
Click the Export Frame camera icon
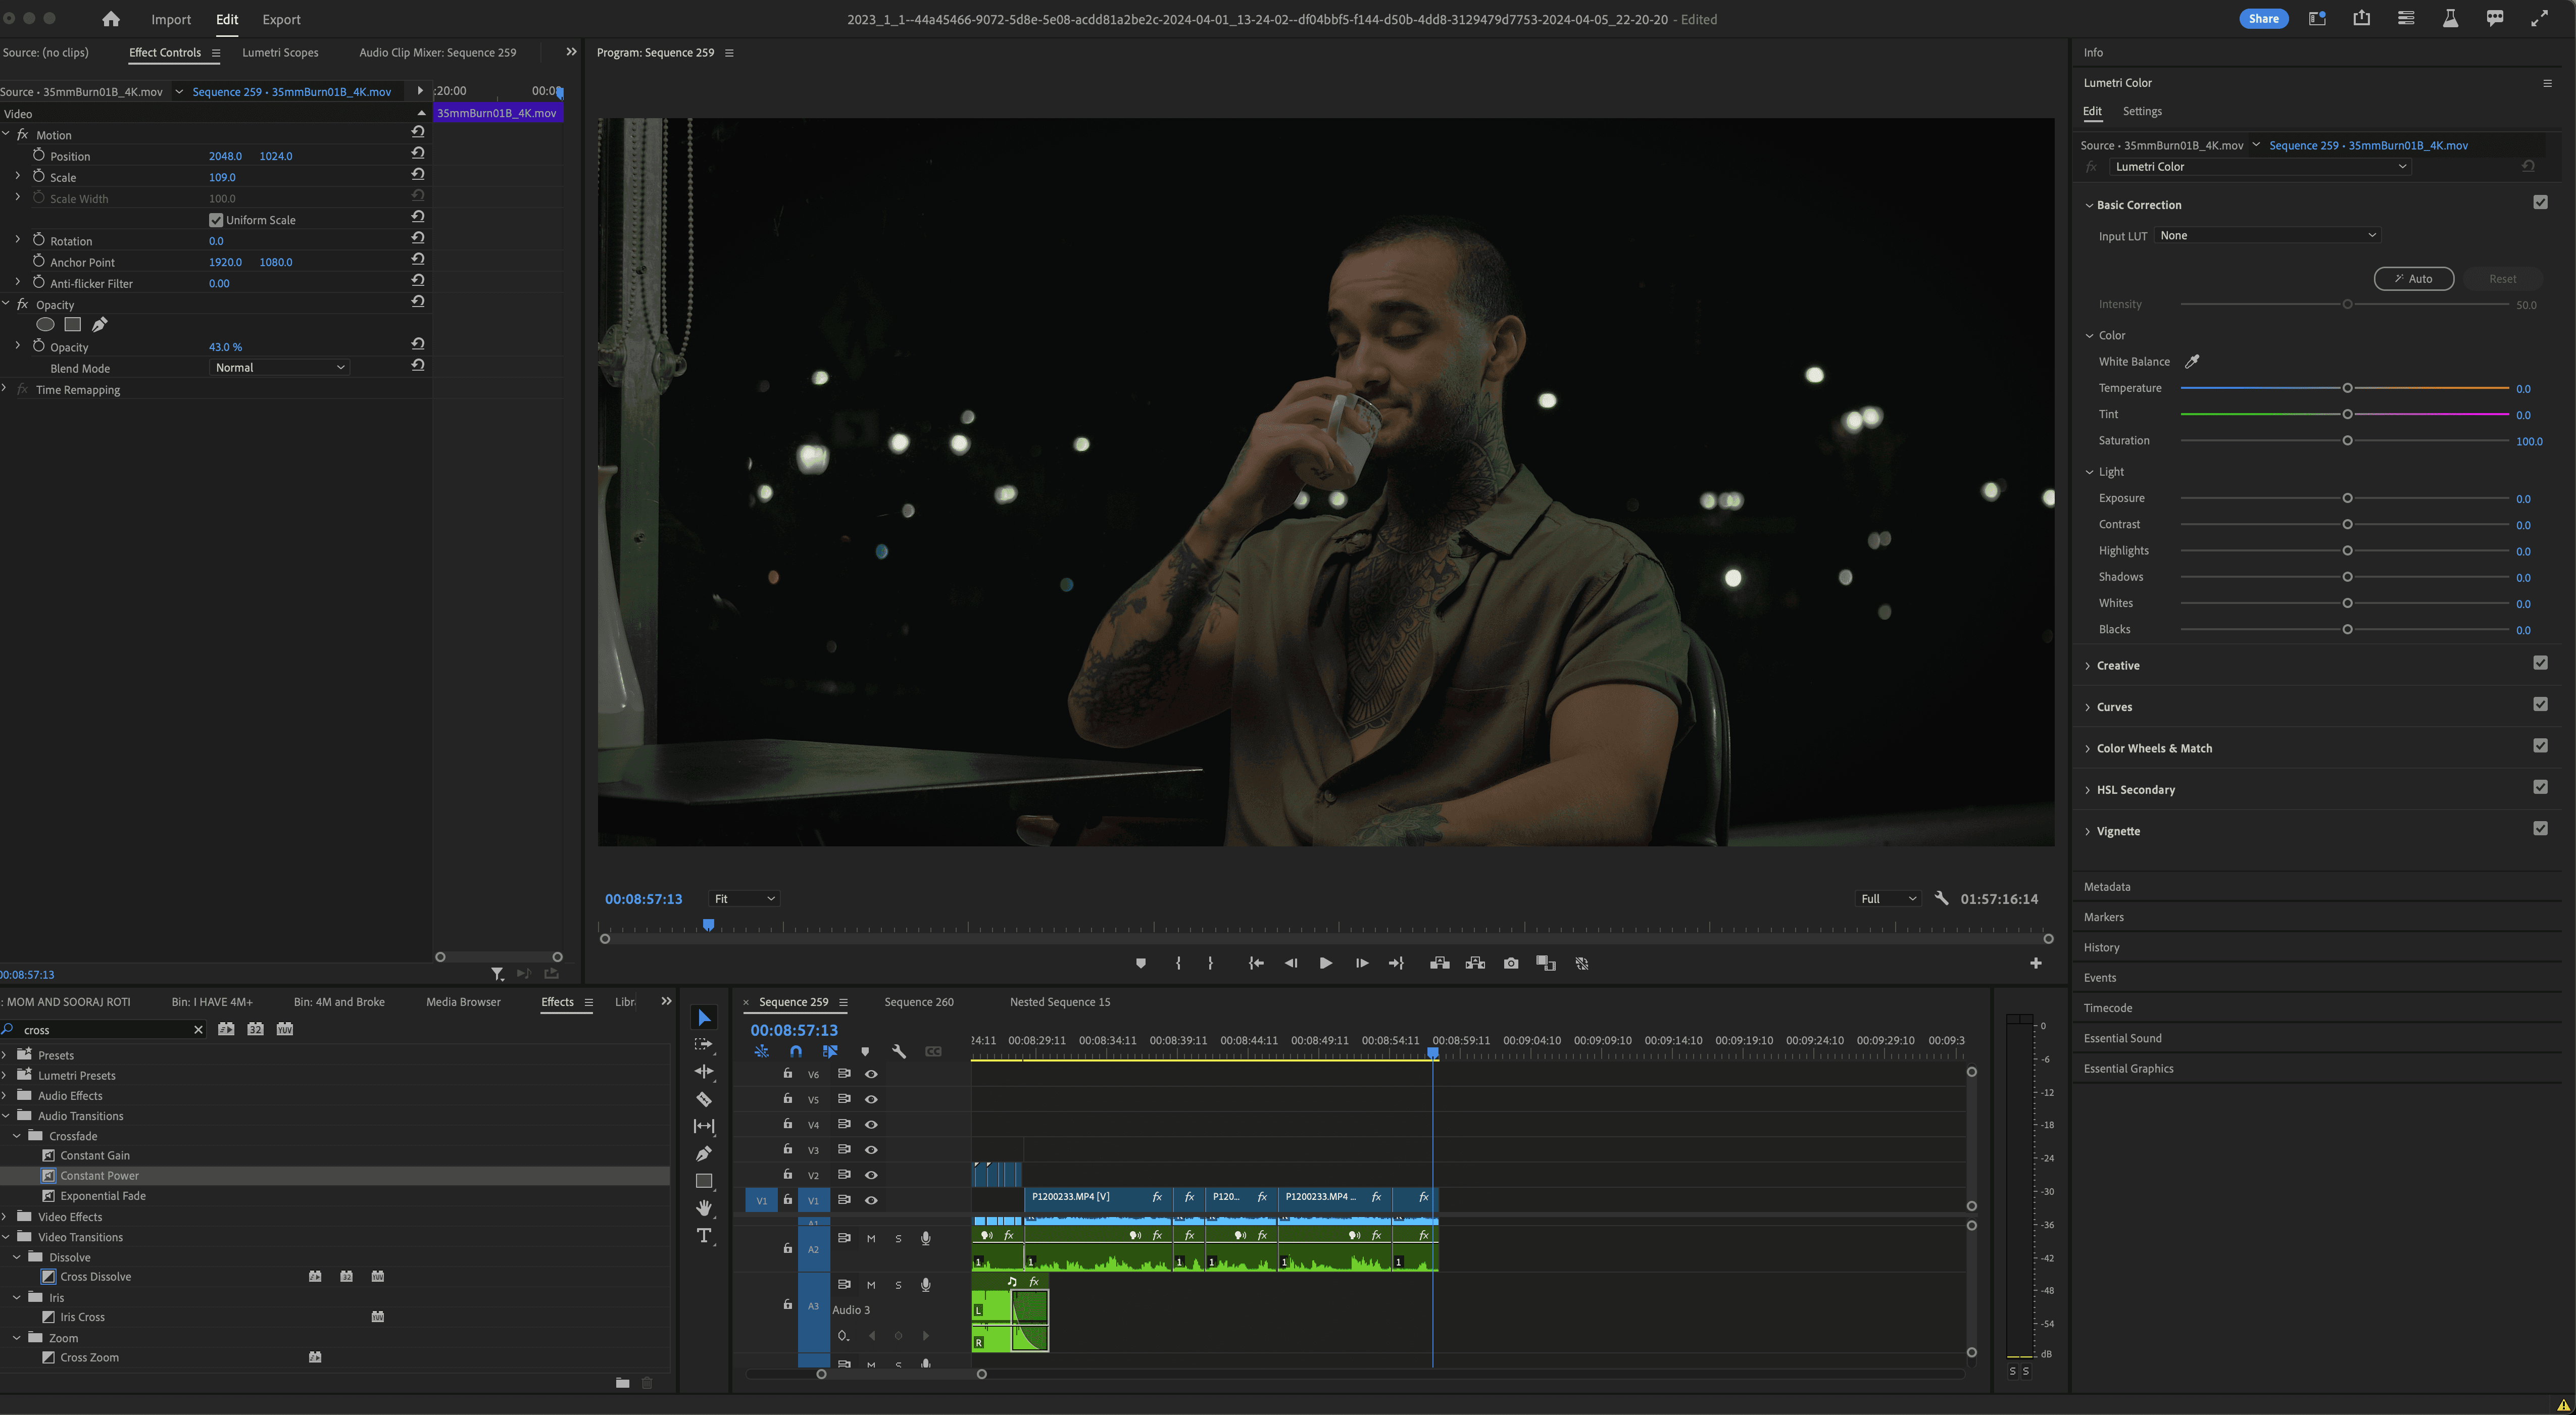pos(1510,963)
